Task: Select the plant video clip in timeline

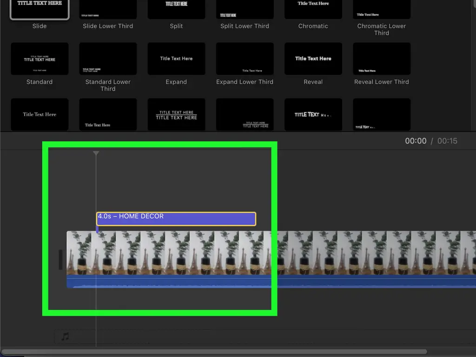Action: click(x=271, y=253)
